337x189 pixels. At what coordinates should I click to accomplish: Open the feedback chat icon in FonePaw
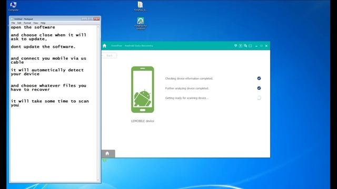(x=245, y=46)
